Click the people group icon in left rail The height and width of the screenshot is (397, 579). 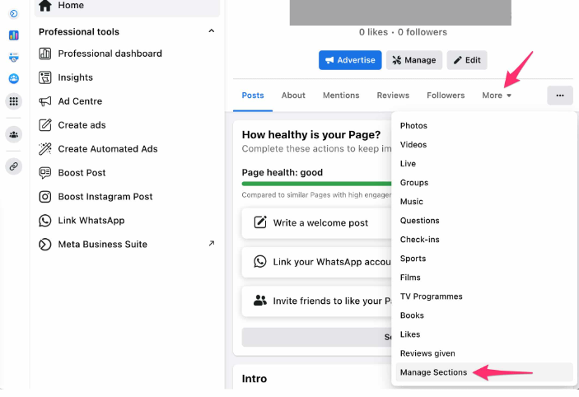coord(14,134)
